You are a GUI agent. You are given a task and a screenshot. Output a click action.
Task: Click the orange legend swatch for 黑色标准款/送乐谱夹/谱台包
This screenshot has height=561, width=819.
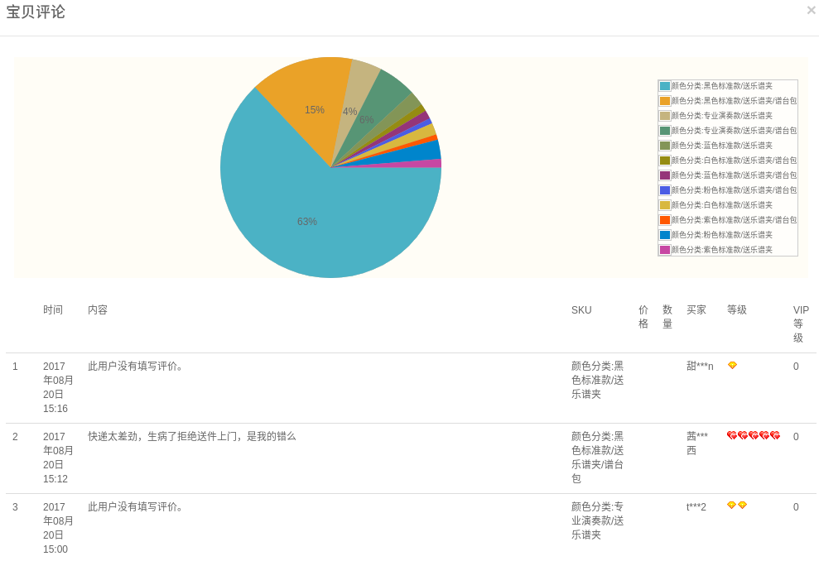click(665, 101)
